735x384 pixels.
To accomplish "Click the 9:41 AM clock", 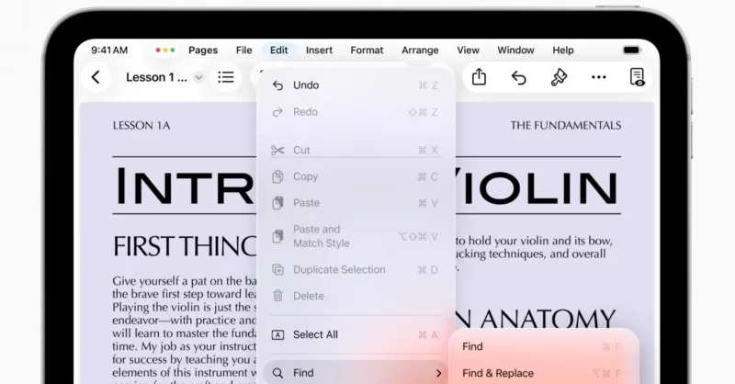I will 109,51.
